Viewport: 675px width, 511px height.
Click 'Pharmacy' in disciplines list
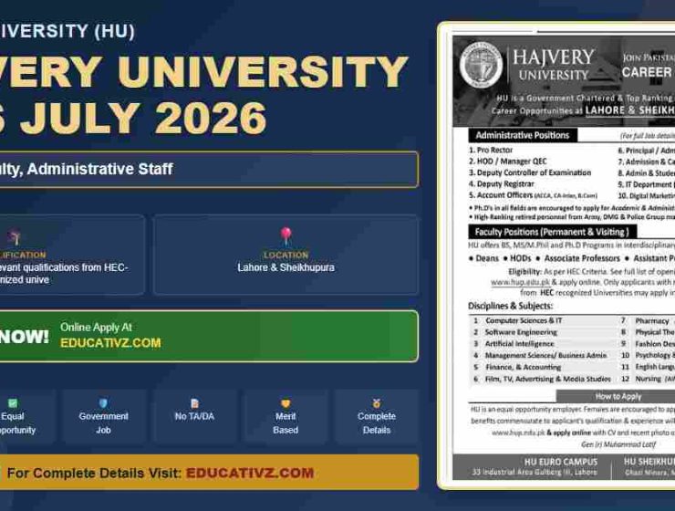(652, 321)
